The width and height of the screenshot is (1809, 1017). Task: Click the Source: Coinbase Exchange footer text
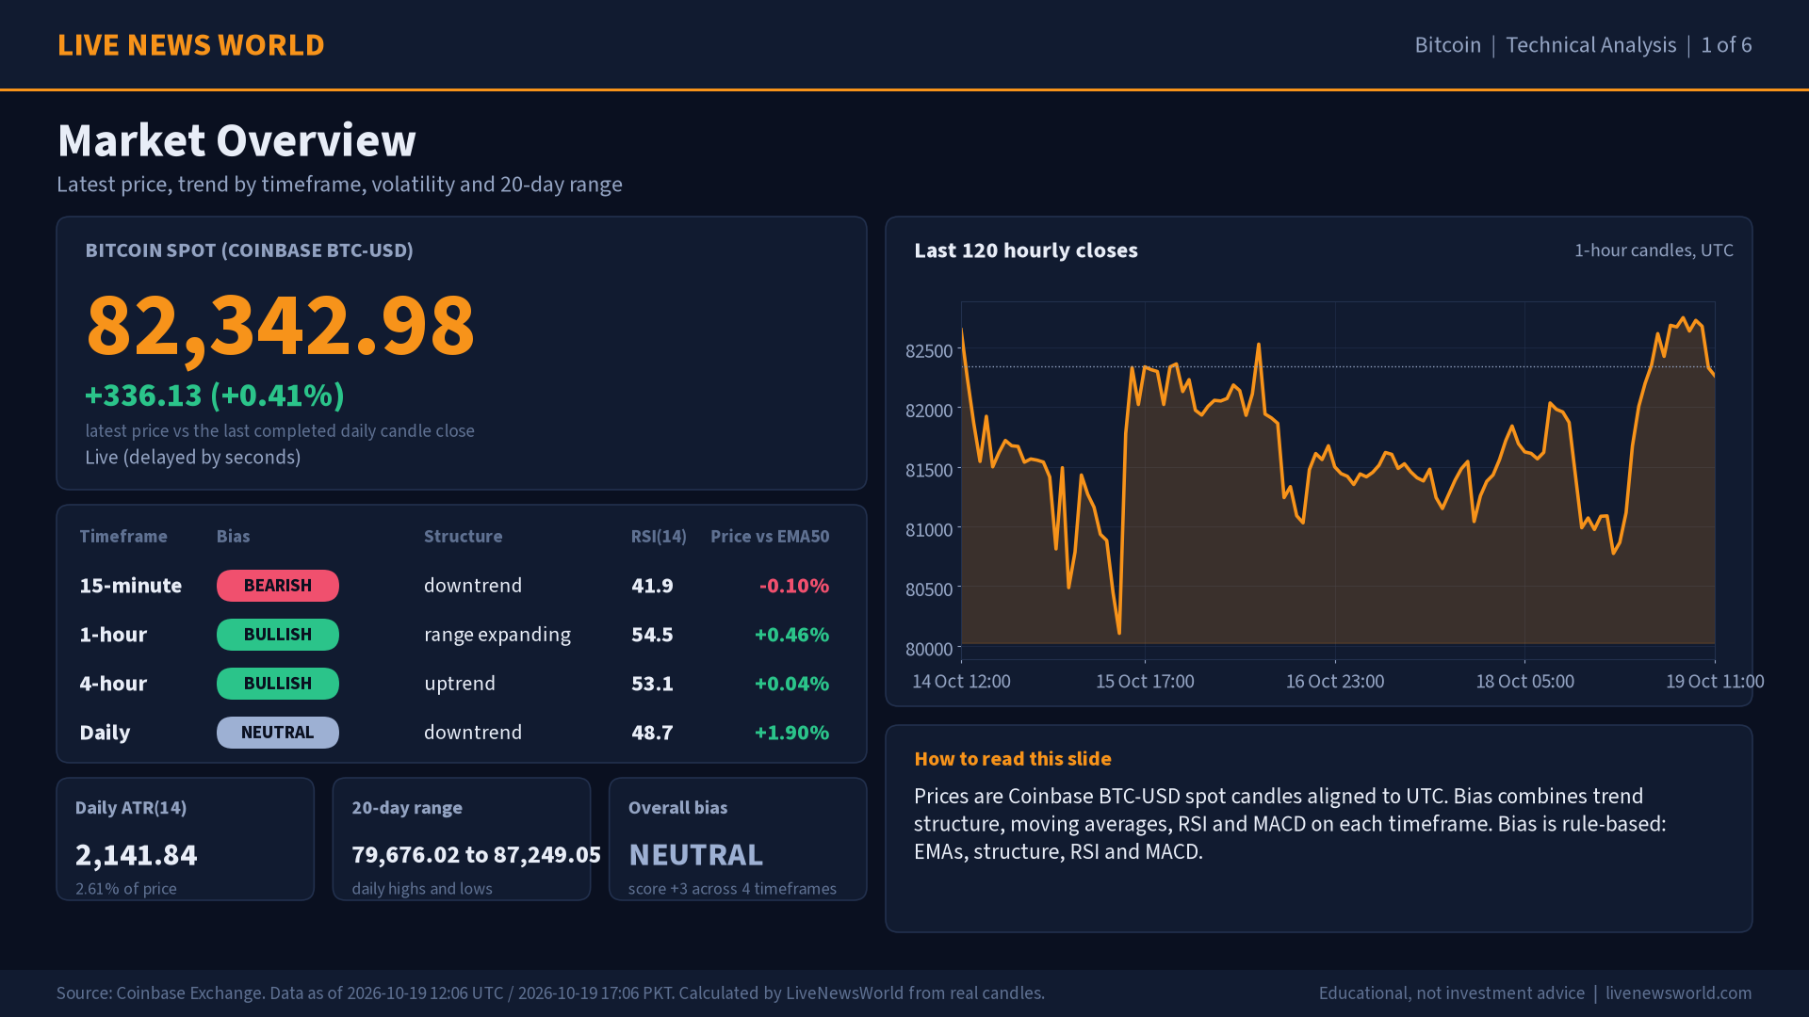tap(550, 993)
